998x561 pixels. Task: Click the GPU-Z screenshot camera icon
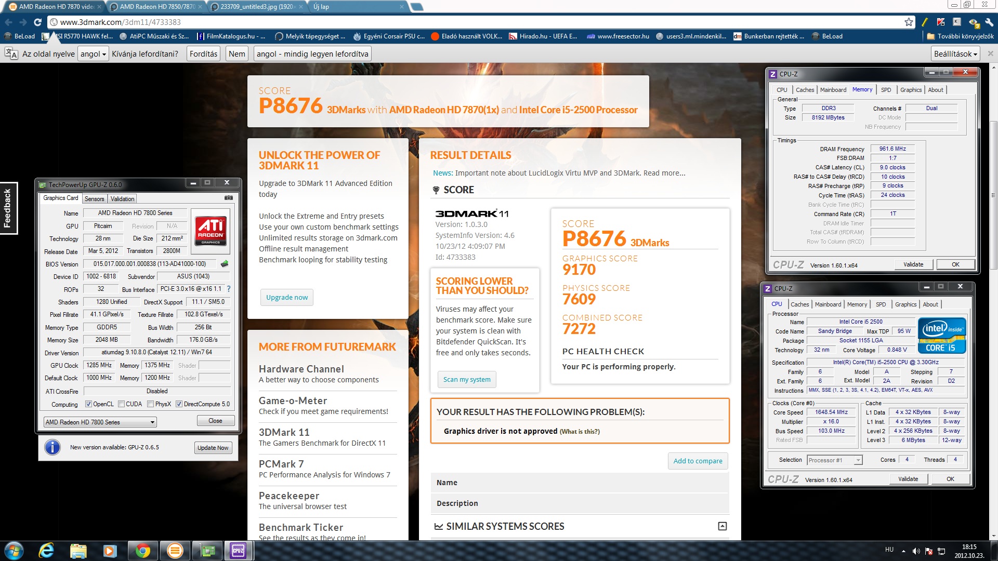click(x=228, y=198)
